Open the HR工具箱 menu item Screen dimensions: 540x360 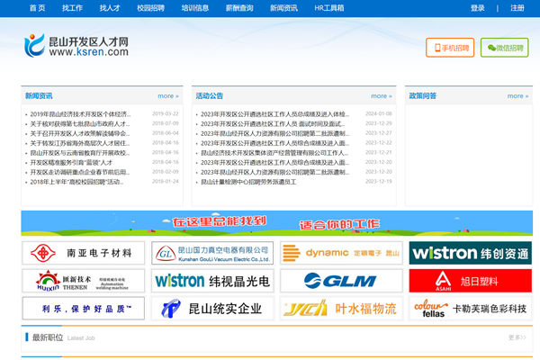click(329, 8)
